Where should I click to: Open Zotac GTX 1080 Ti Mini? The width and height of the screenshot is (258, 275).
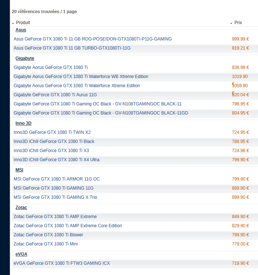click(46, 244)
